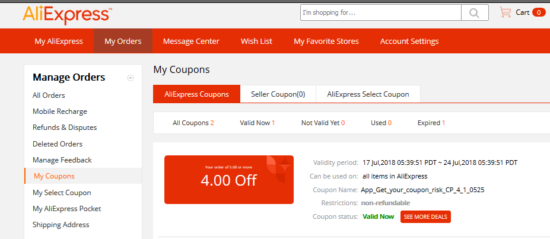
Task: Filter coupons by Valid Now
Action: point(257,123)
